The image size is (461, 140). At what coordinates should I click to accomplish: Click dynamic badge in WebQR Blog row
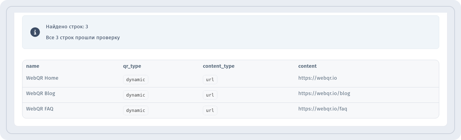[136, 95]
